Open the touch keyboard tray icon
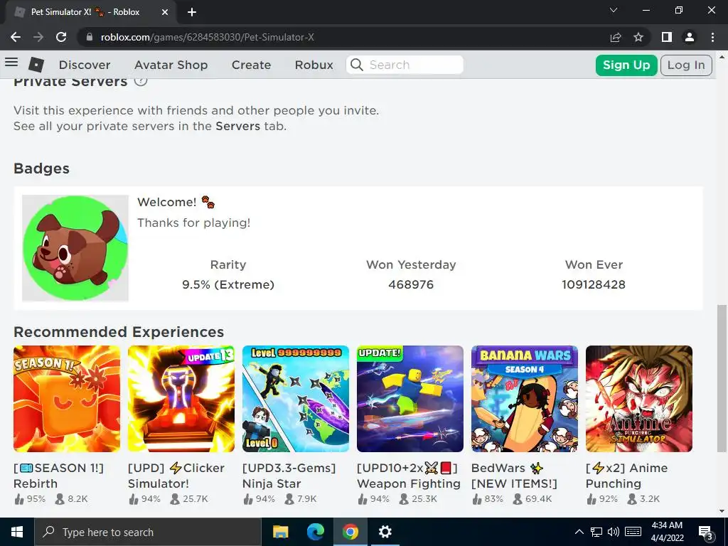 coord(633,532)
